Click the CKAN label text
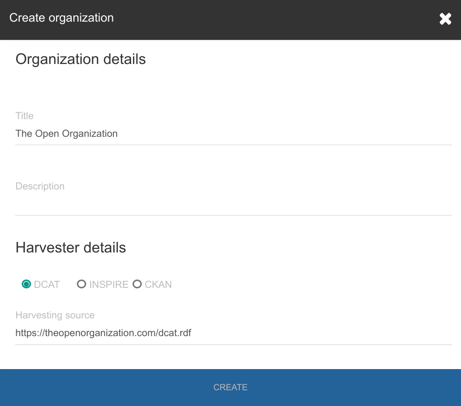Viewport: 461px width, 406px height. click(158, 284)
